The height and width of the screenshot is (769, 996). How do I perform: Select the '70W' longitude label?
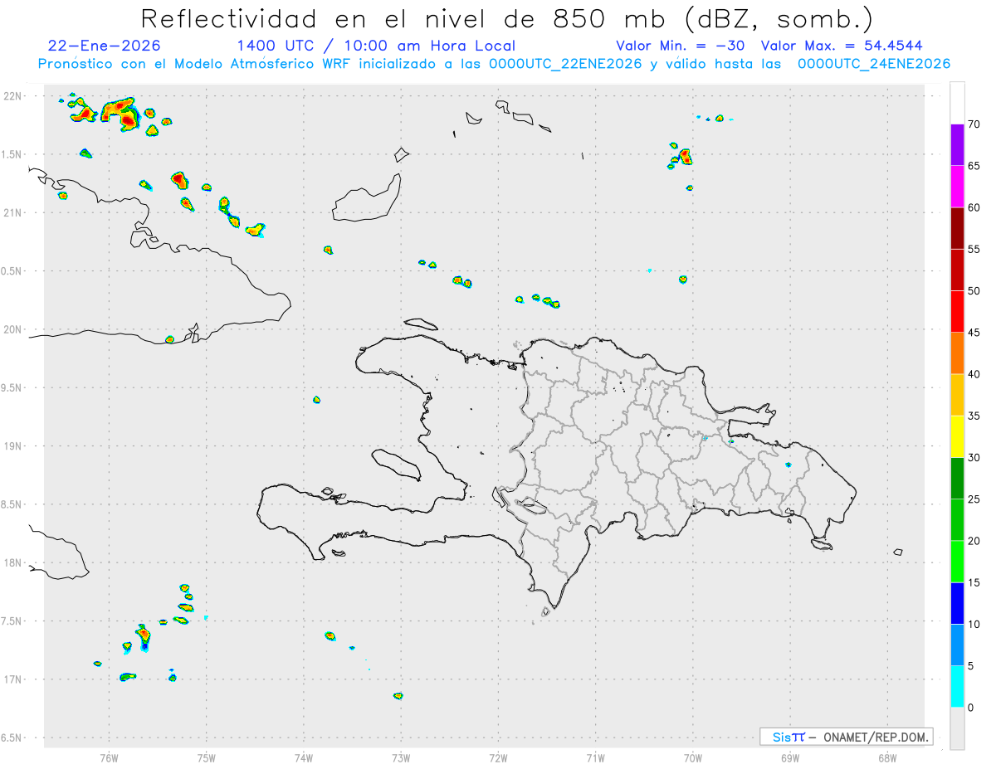coord(693,758)
